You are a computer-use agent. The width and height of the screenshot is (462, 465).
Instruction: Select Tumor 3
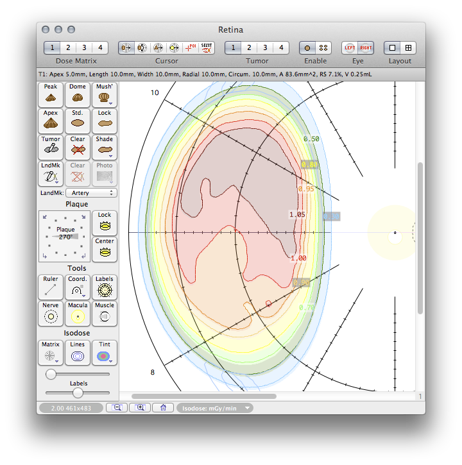(265, 47)
